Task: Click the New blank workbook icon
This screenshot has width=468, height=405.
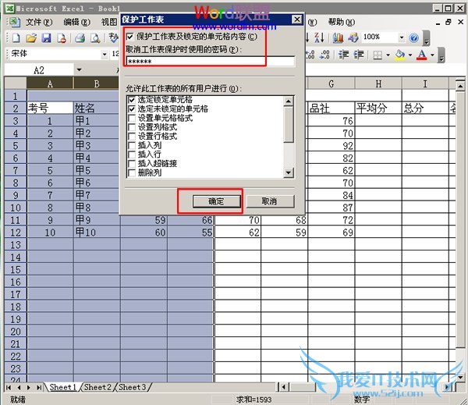Action: pyautogui.click(x=16, y=38)
